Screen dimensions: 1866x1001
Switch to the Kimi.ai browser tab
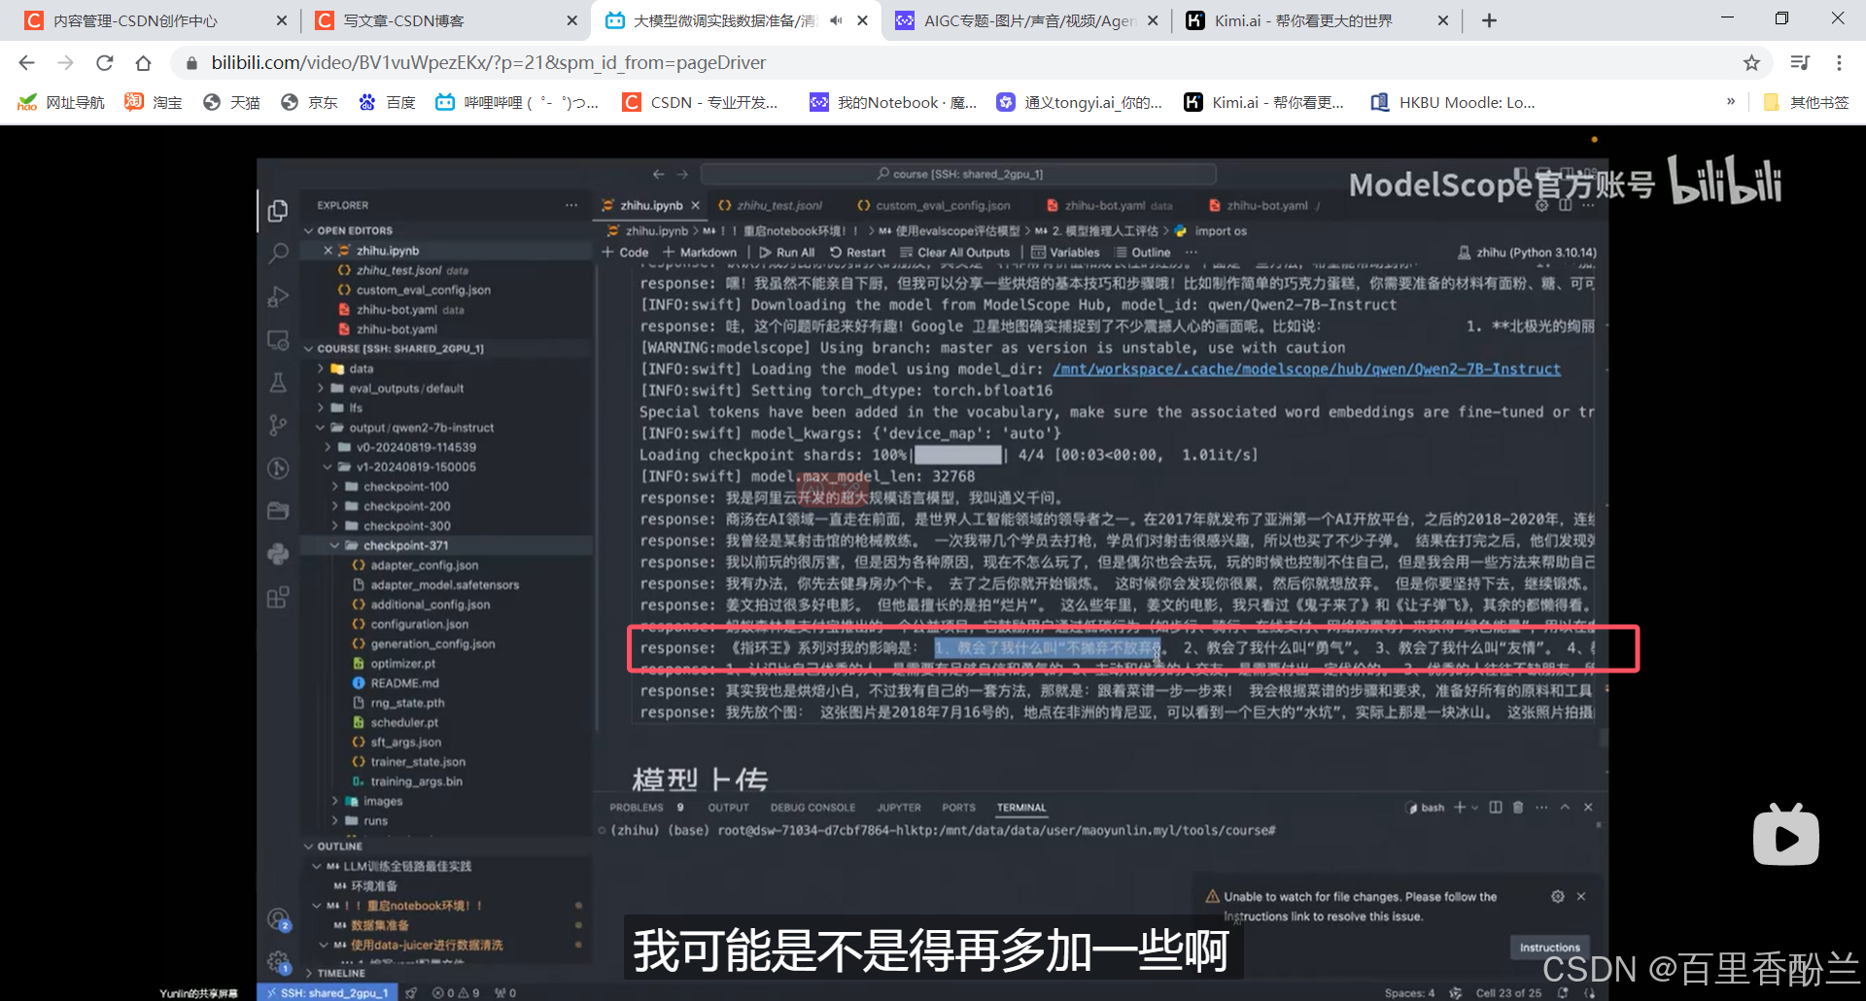click(1302, 20)
